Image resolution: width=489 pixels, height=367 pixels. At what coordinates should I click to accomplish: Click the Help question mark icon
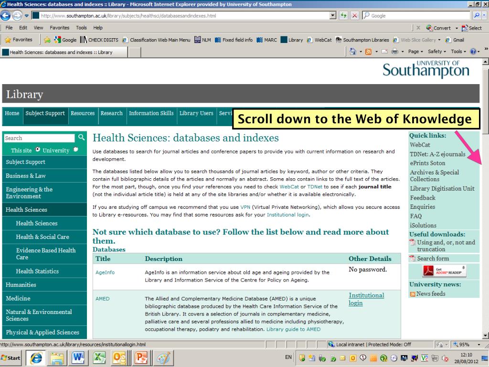click(x=473, y=52)
